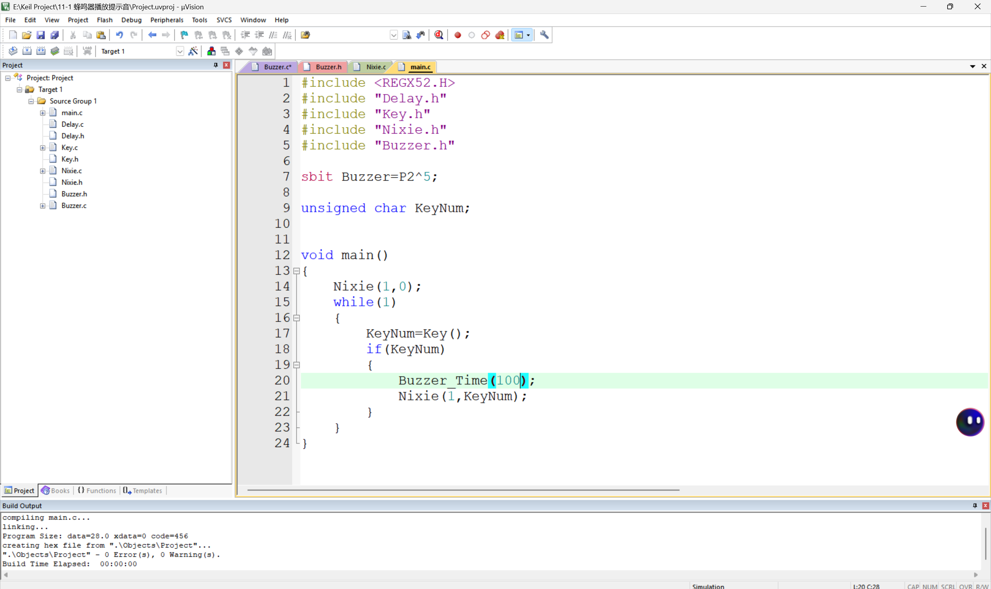The width and height of the screenshot is (991, 589).
Task: Open Options for Target wand icon
Action: click(193, 51)
